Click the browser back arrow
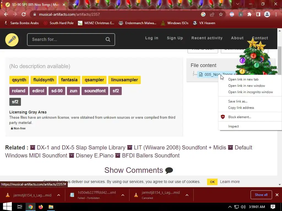The width and height of the screenshot is (282, 211). coord(6,14)
